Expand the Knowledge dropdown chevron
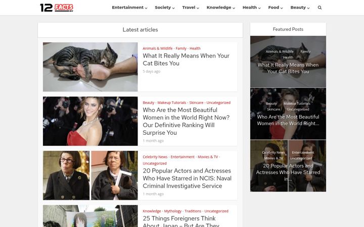Screen dimensions: 364x227 (234, 8)
